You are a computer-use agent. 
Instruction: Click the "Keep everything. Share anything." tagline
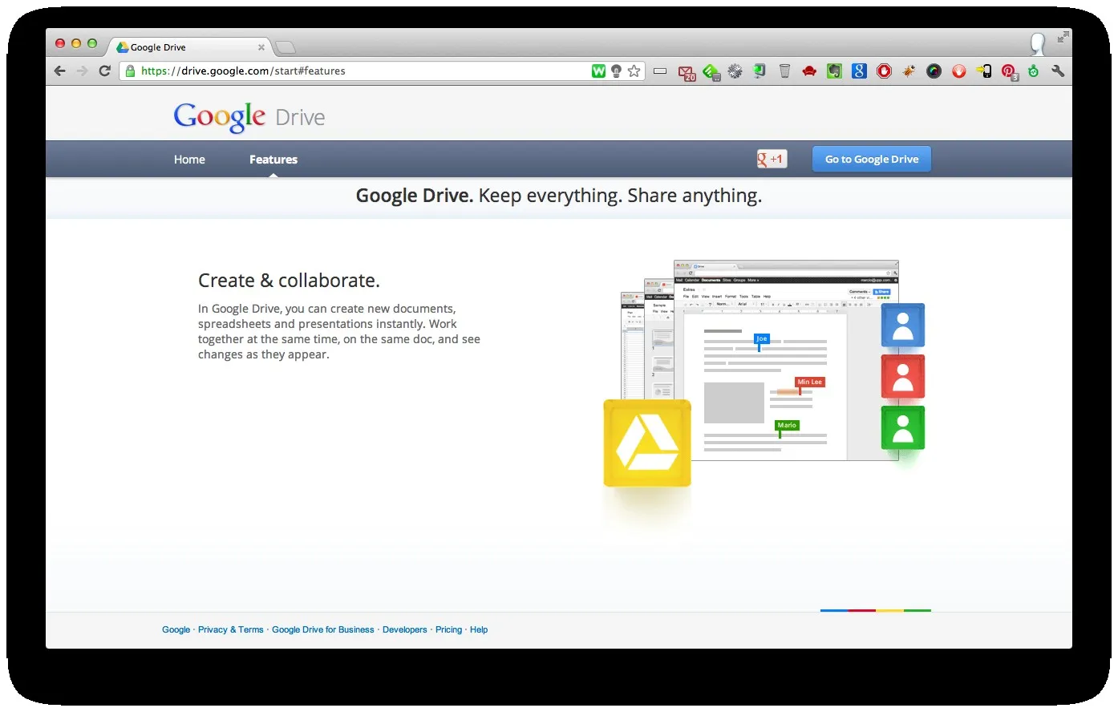click(x=620, y=196)
